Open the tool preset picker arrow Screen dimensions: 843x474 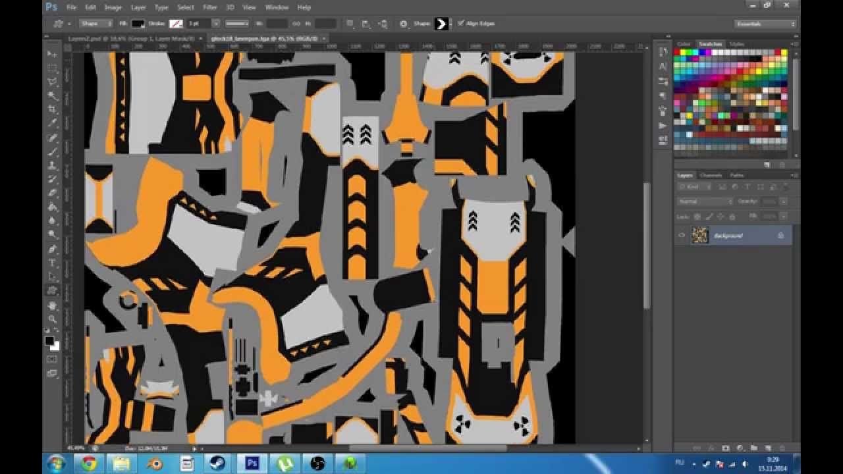(x=69, y=24)
